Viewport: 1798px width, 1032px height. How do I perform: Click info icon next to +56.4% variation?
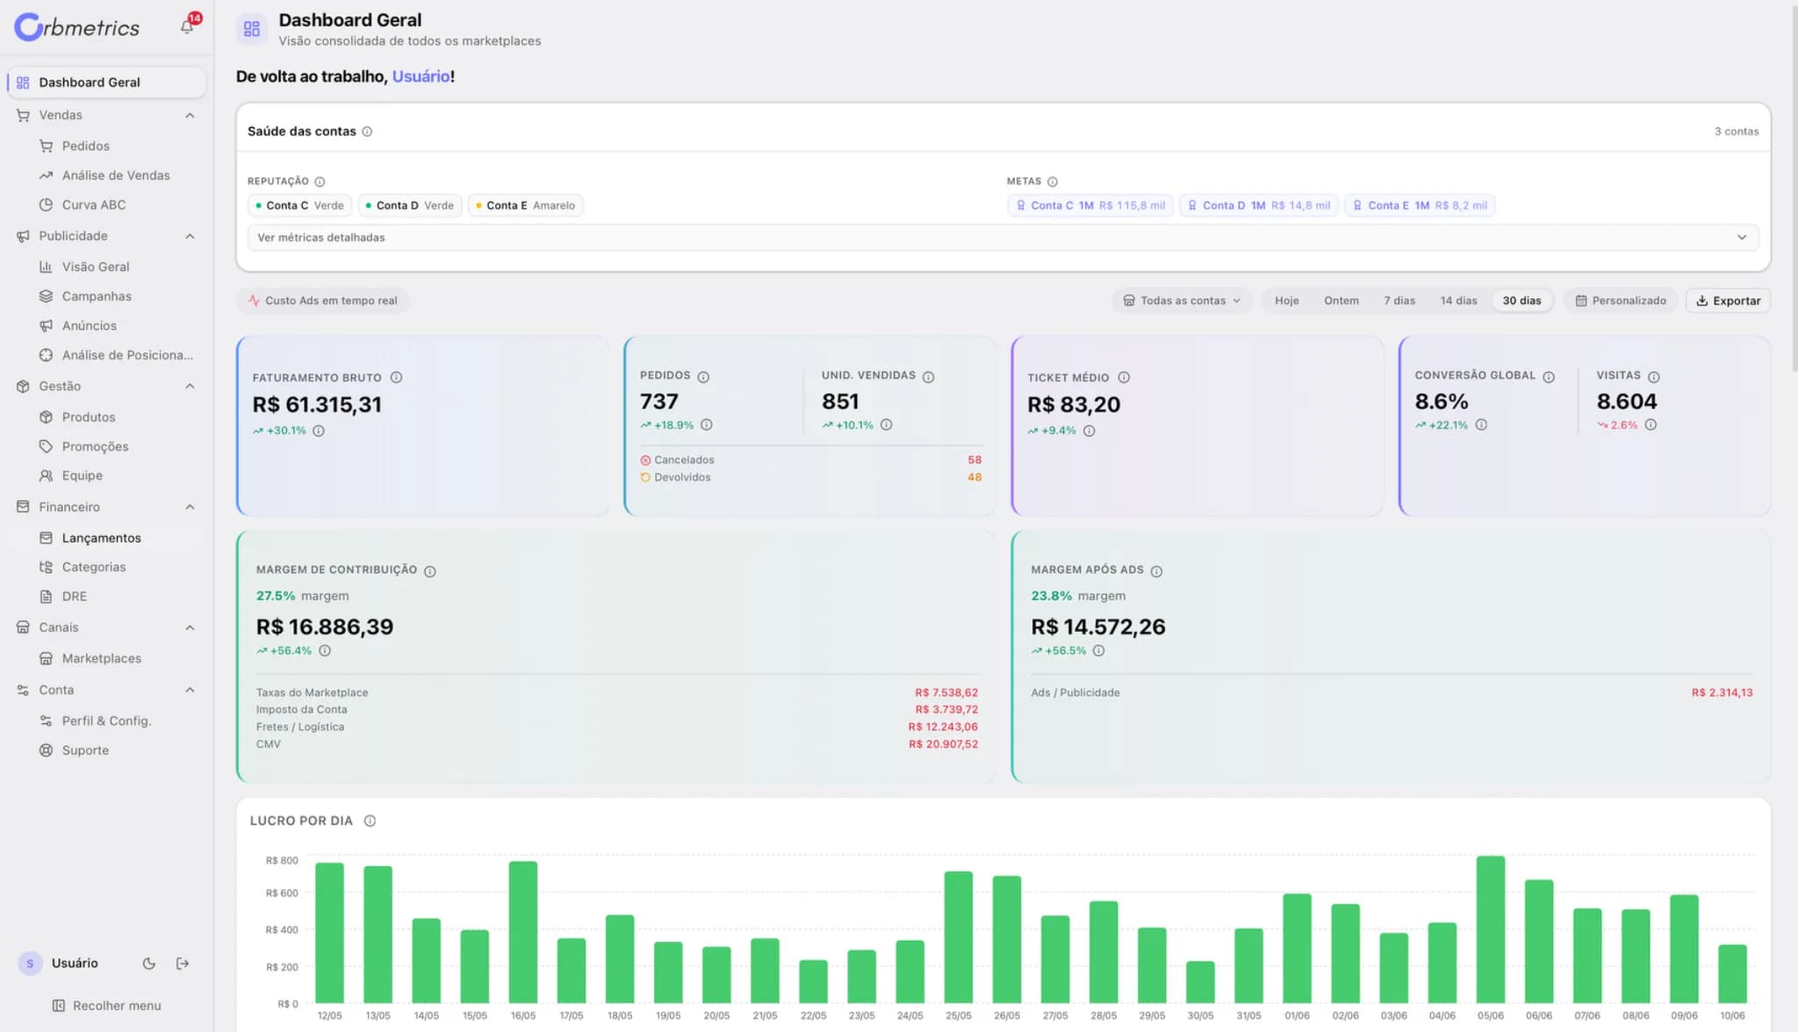(x=325, y=650)
